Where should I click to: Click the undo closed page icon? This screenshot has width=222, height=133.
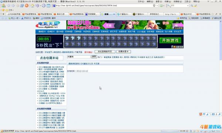tap(37, 6)
